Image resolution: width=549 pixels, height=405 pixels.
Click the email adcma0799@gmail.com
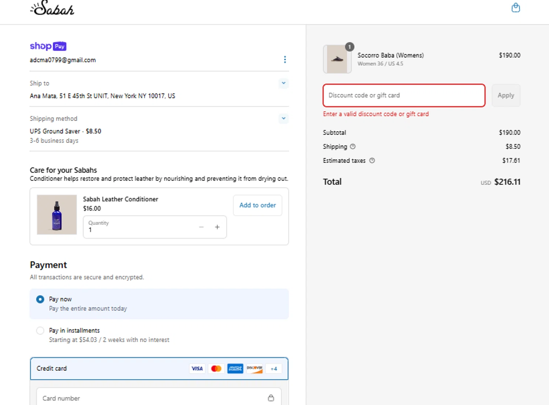[x=63, y=60]
